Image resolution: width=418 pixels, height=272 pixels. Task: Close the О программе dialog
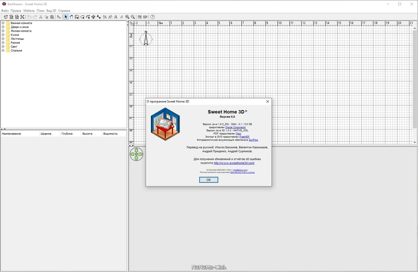268,101
